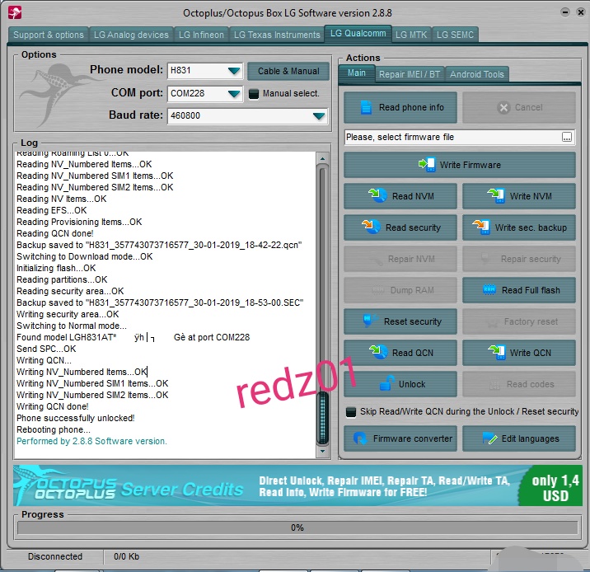Select the LG Qualcomm tab

(358, 34)
